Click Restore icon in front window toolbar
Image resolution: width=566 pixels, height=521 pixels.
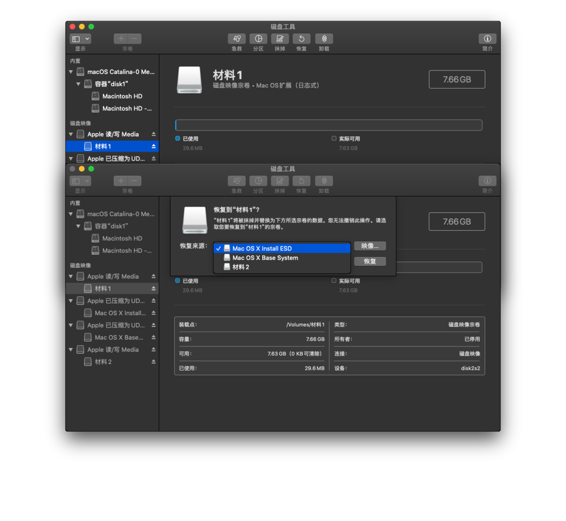click(x=302, y=181)
